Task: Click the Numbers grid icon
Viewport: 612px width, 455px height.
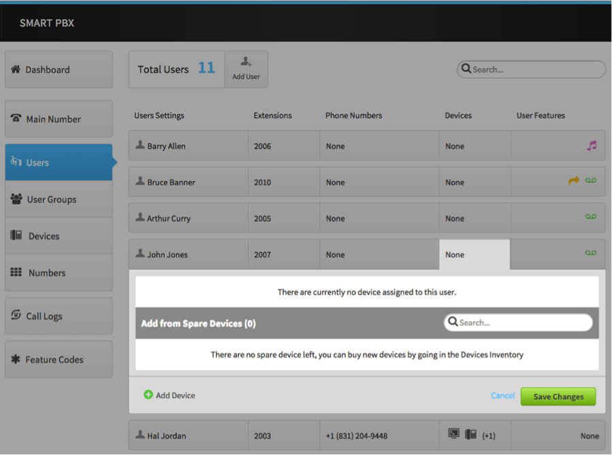Action: [16, 272]
